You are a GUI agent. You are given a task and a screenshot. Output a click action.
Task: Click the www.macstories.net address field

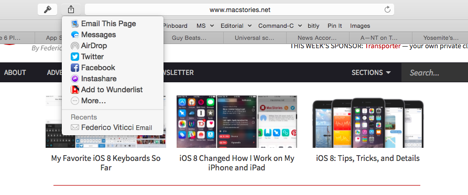point(240,9)
